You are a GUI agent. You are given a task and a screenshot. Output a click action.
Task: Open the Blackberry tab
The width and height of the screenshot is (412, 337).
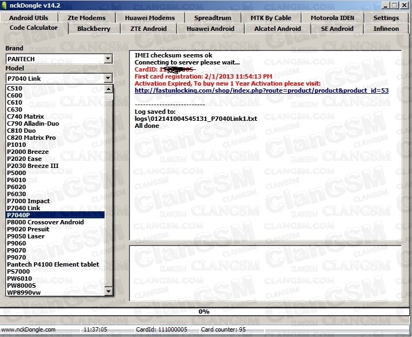point(94,29)
